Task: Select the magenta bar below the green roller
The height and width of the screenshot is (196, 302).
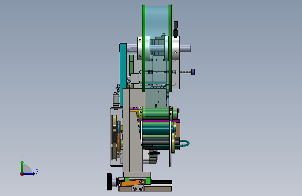Action: (x=159, y=121)
